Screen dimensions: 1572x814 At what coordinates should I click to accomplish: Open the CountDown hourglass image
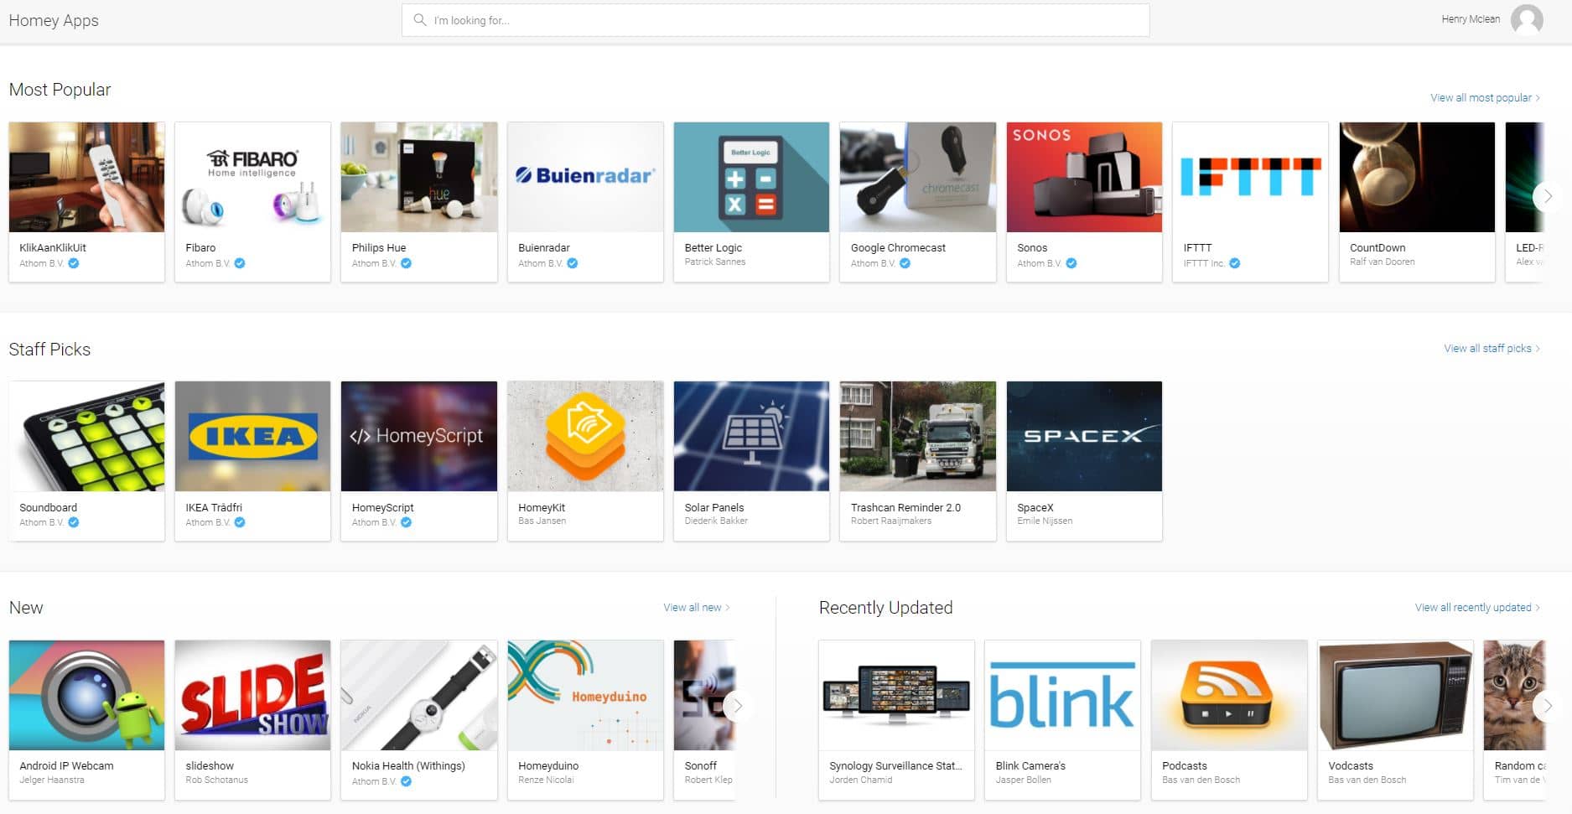click(1417, 177)
